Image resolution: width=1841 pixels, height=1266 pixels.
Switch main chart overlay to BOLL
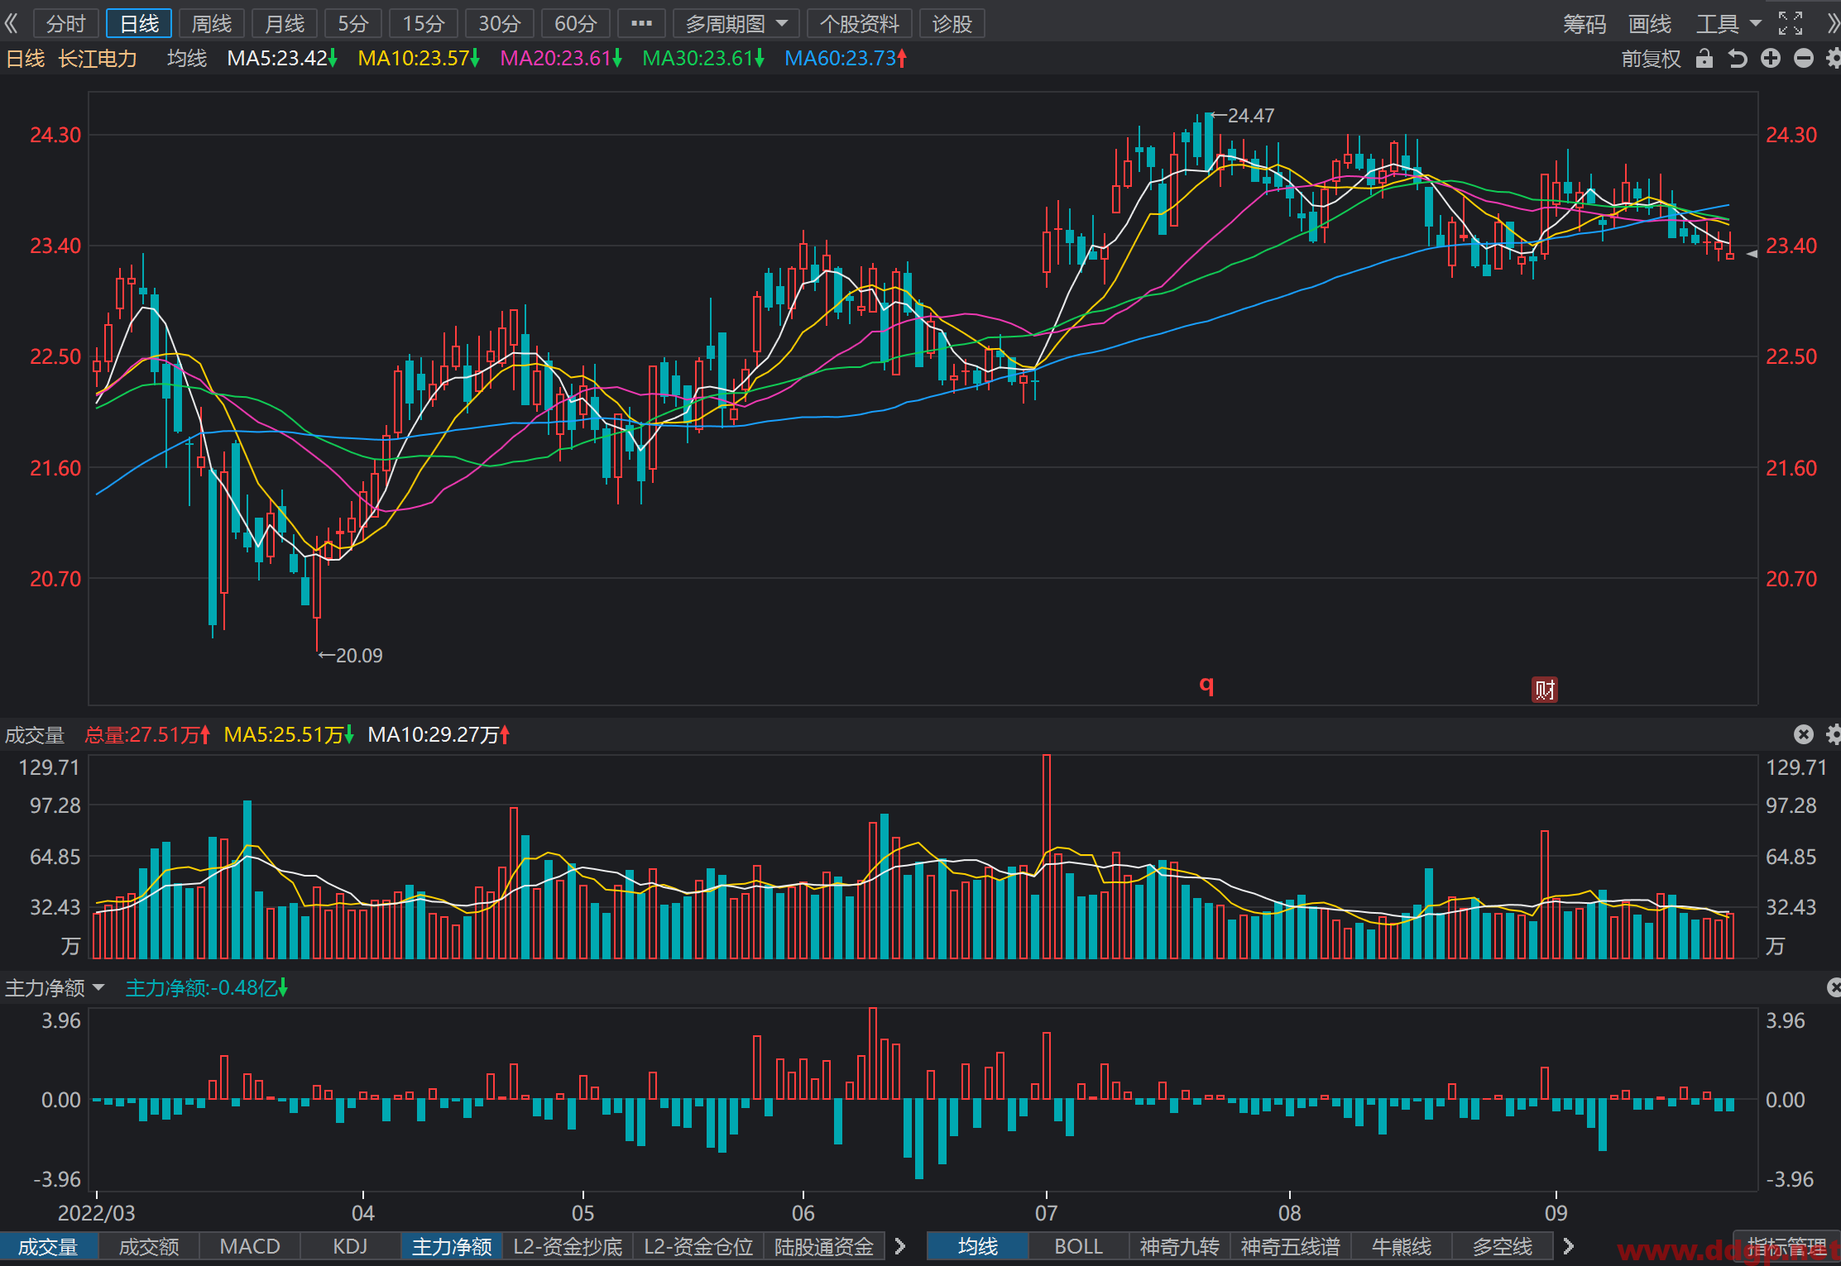tap(1079, 1246)
